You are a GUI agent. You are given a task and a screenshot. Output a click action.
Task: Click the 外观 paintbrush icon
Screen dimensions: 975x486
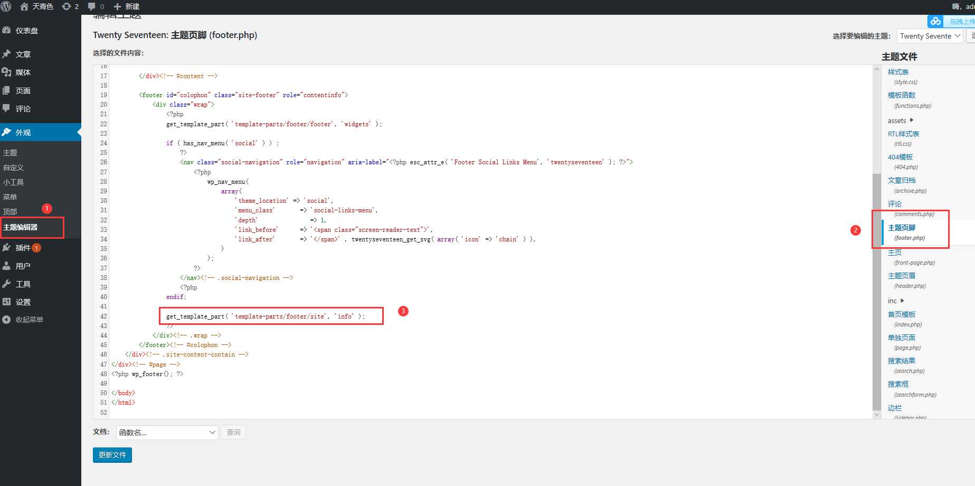[x=6, y=132]
